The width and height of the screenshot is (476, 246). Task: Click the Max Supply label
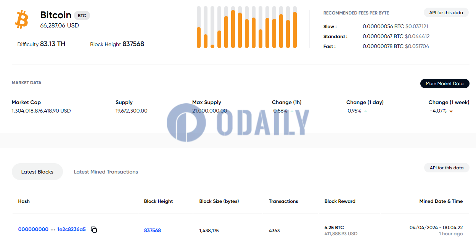coord(207,102)
